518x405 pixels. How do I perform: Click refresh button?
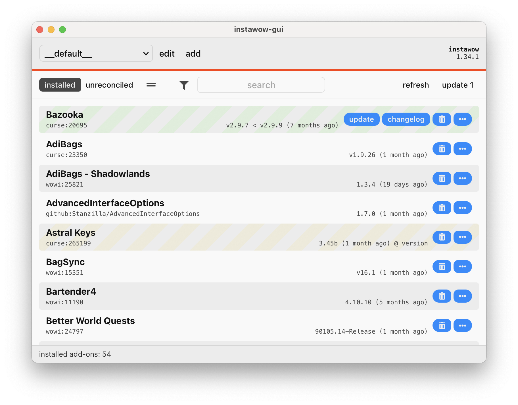[416, 85]
